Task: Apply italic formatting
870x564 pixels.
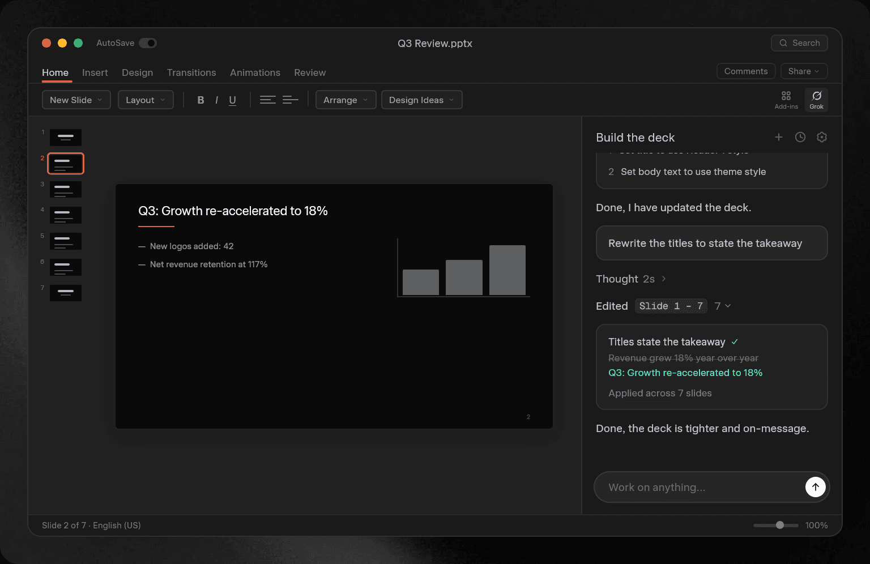Action: click(216, 100)
